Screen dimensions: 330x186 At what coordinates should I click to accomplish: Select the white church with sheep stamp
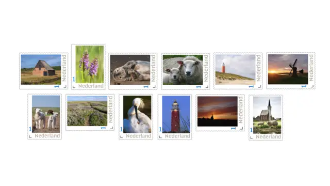tap(266, 118)
